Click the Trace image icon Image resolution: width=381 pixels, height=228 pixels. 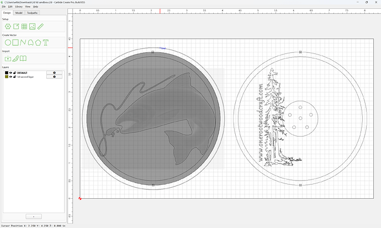[15, 58]
